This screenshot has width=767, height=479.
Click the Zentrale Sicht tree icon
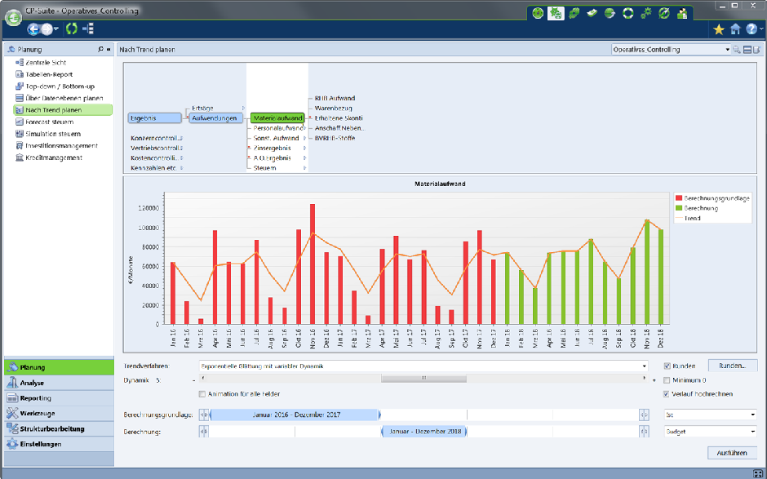pyautogui.click(x=20, y=63)
